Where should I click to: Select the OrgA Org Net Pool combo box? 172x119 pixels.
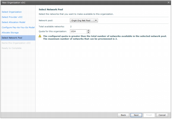[x=84, y=20]
